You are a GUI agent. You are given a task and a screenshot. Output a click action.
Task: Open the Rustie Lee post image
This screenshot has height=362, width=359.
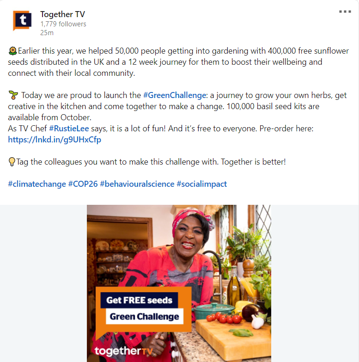click(179, 283)
